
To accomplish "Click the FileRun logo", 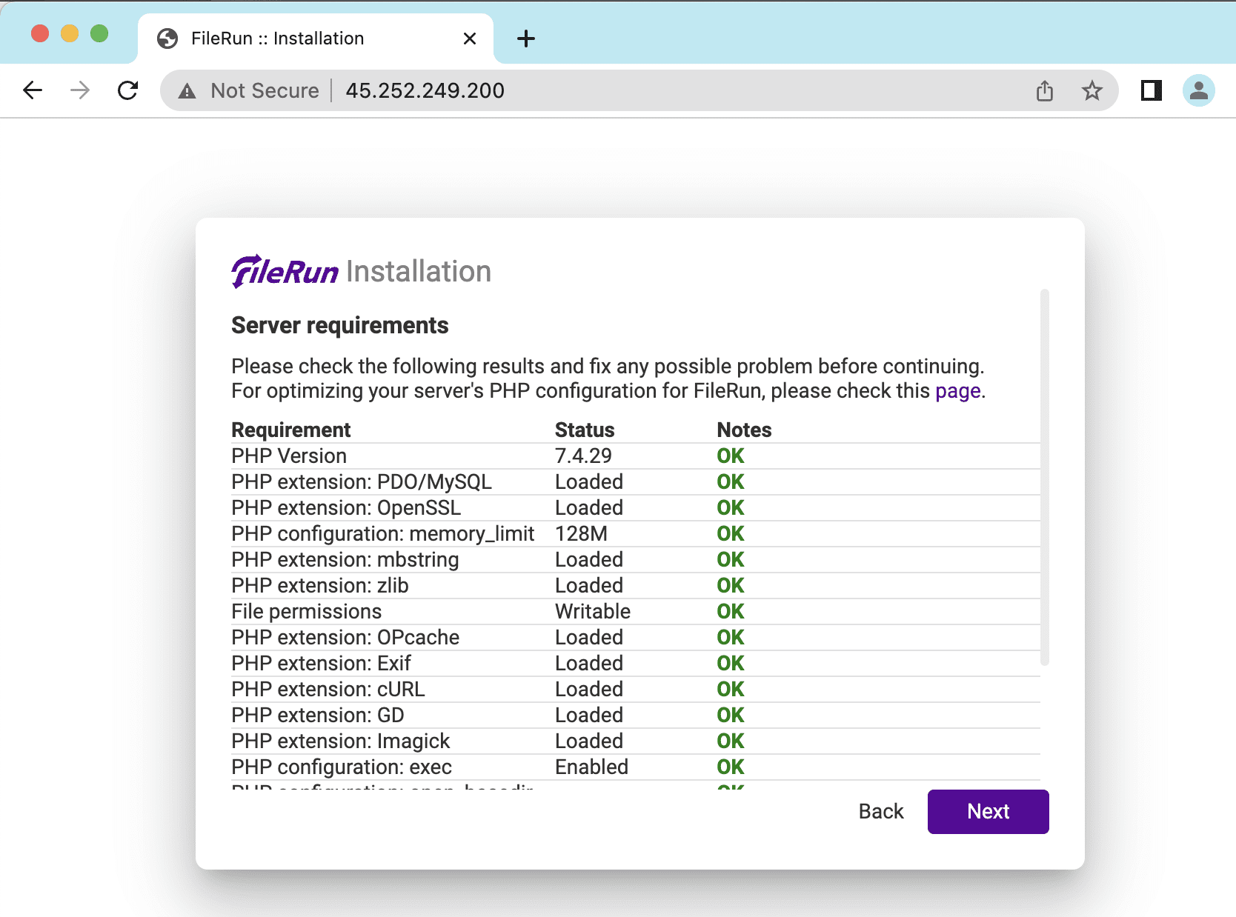I will pyautogui.click(x=285, y=271).
